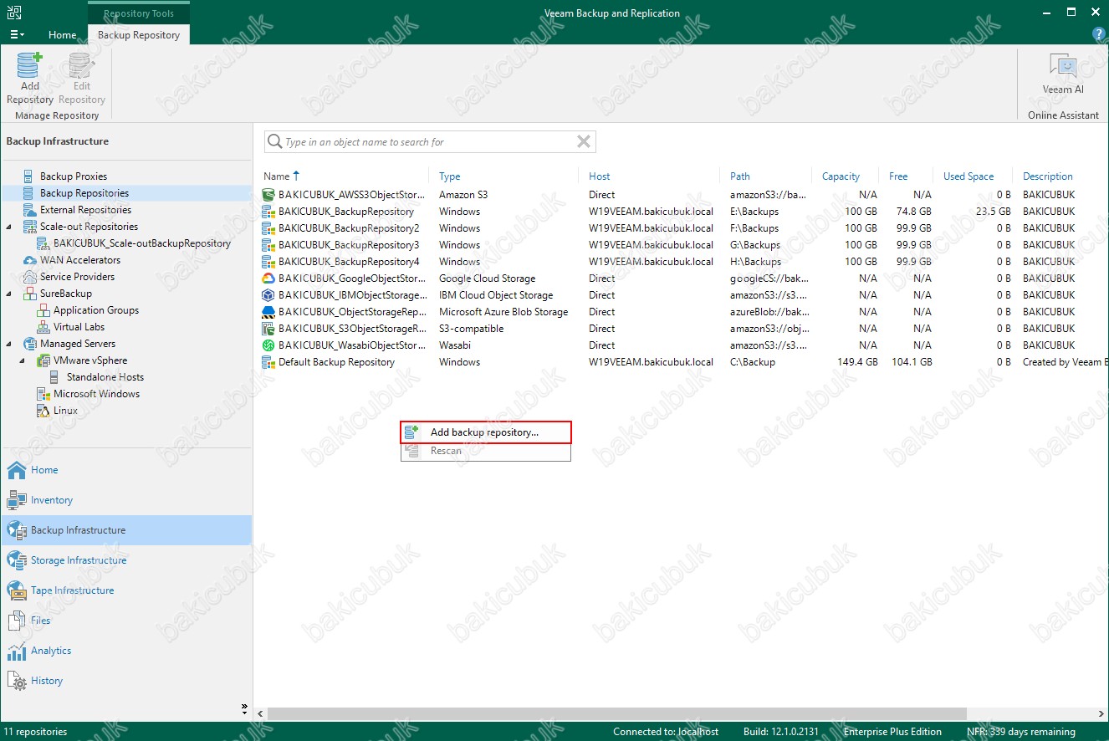Click the horizontal scrollbar right arrow

1101,714
